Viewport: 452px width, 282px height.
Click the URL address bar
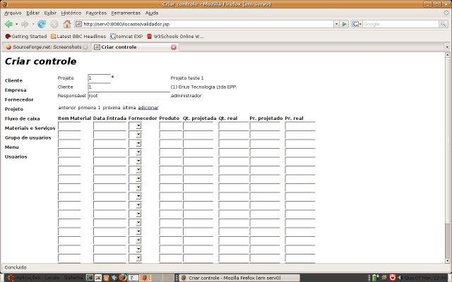(204, 24)
